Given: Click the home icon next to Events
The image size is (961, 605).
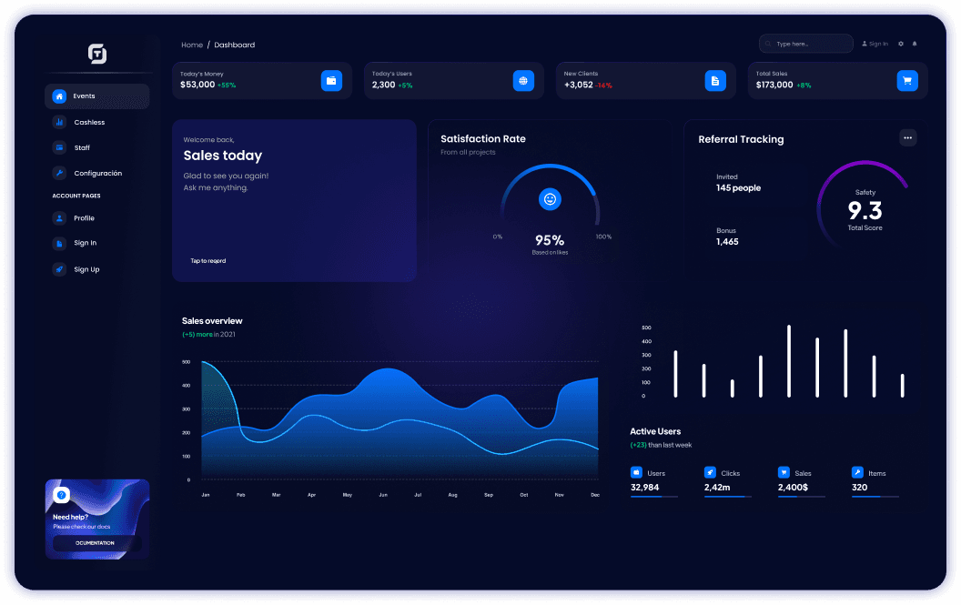Looking at the screenshot, I should (x=59, y=96).
